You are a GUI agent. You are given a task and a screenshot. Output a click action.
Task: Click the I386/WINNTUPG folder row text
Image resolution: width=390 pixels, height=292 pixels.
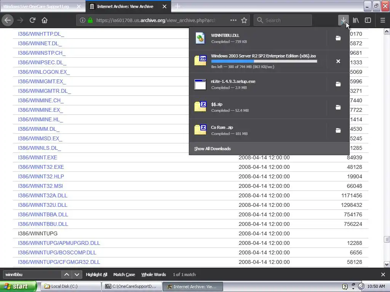point(38,233)
